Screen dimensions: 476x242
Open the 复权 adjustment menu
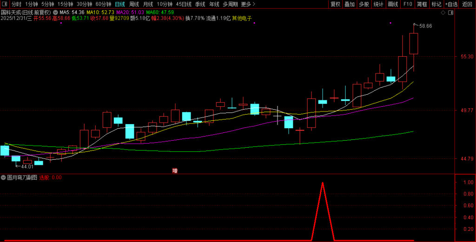point(335,4)
